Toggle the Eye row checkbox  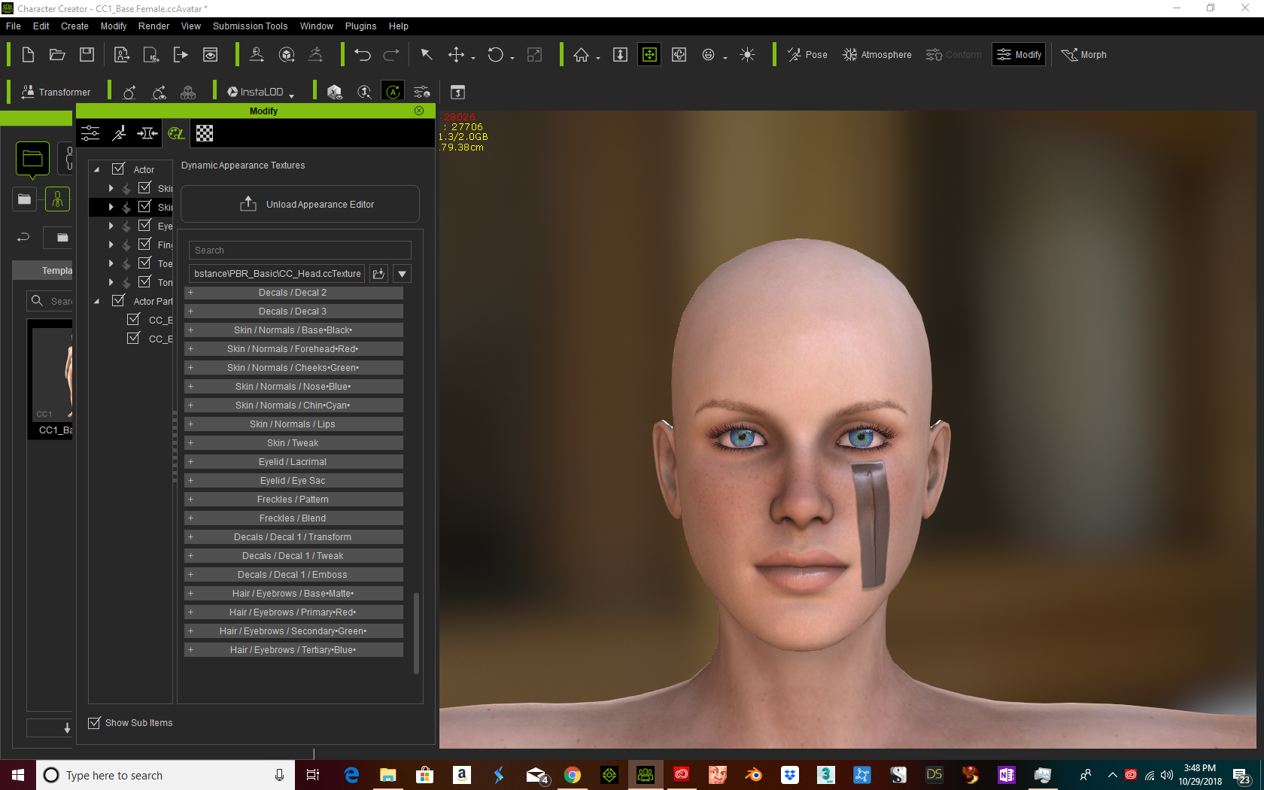[144, 225]
